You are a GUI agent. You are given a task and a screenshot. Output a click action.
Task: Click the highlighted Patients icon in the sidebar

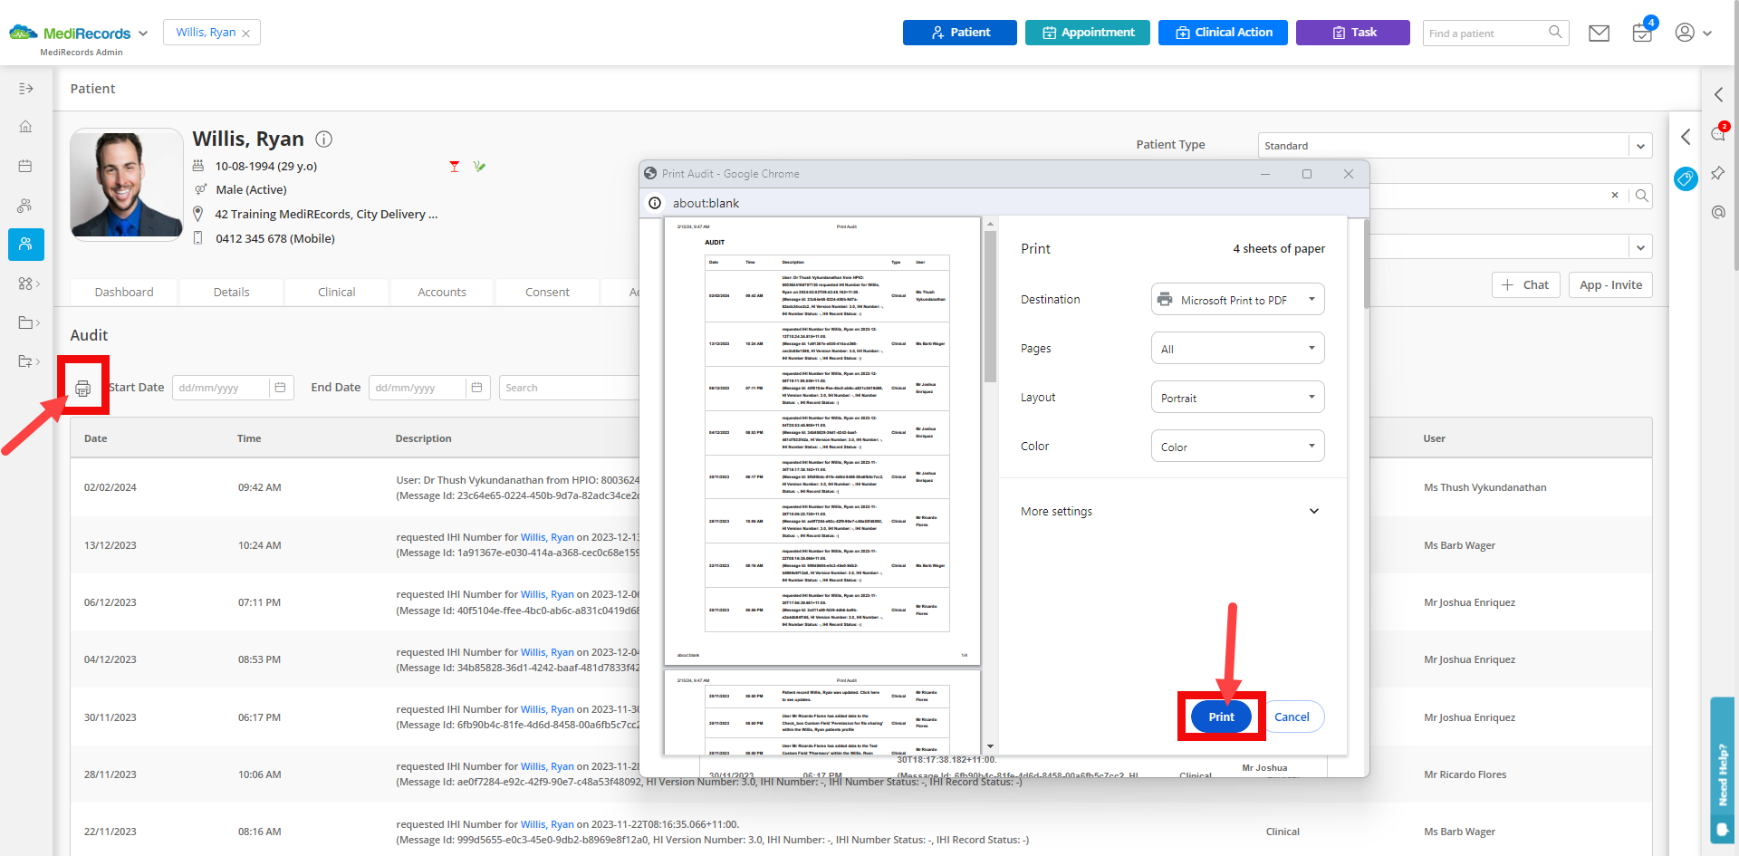[25, 245]
